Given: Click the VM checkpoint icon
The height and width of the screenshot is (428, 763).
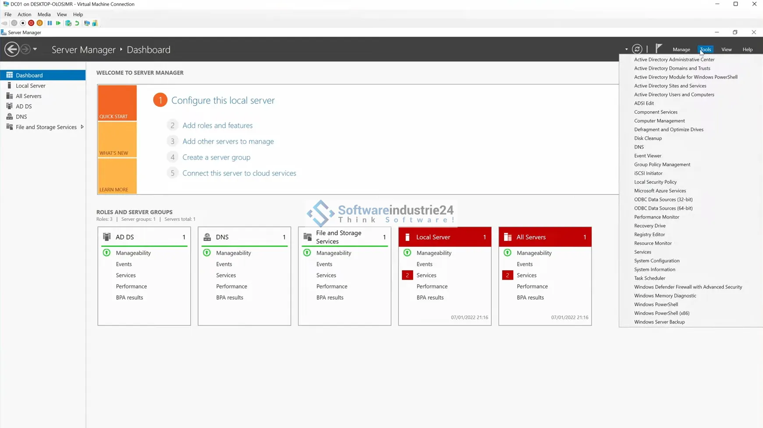Looking at the screenshot, I should tap(68, 23).
